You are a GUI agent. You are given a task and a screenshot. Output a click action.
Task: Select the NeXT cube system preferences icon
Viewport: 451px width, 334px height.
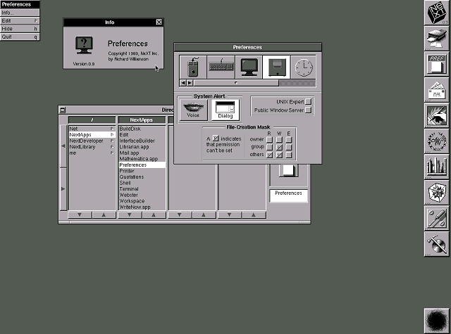[277, 67]
